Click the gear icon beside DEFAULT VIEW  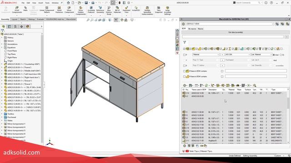(183, 24)
